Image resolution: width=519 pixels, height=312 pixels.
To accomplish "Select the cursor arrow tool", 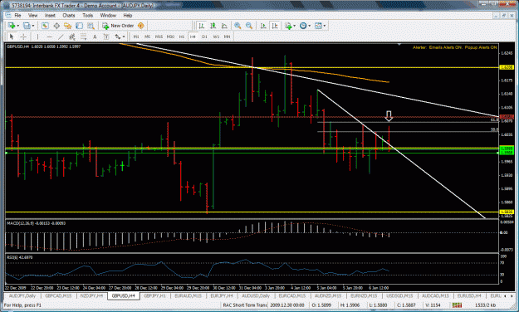I will pyautogui.click(x=12, y=37).
